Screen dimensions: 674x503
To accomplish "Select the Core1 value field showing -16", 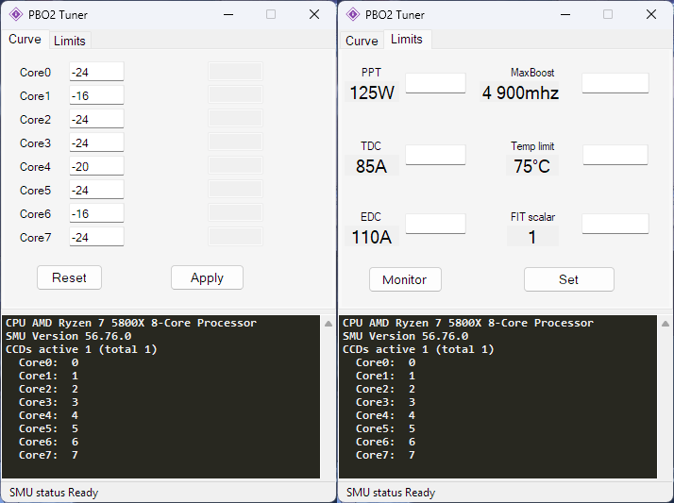I will coord(96,96).
